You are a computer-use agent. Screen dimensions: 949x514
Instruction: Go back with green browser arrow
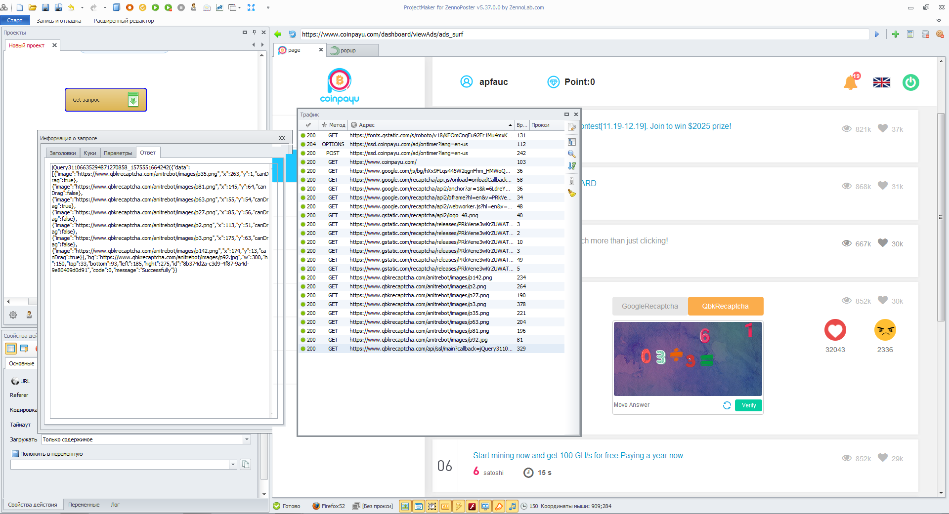click(278, 34)
